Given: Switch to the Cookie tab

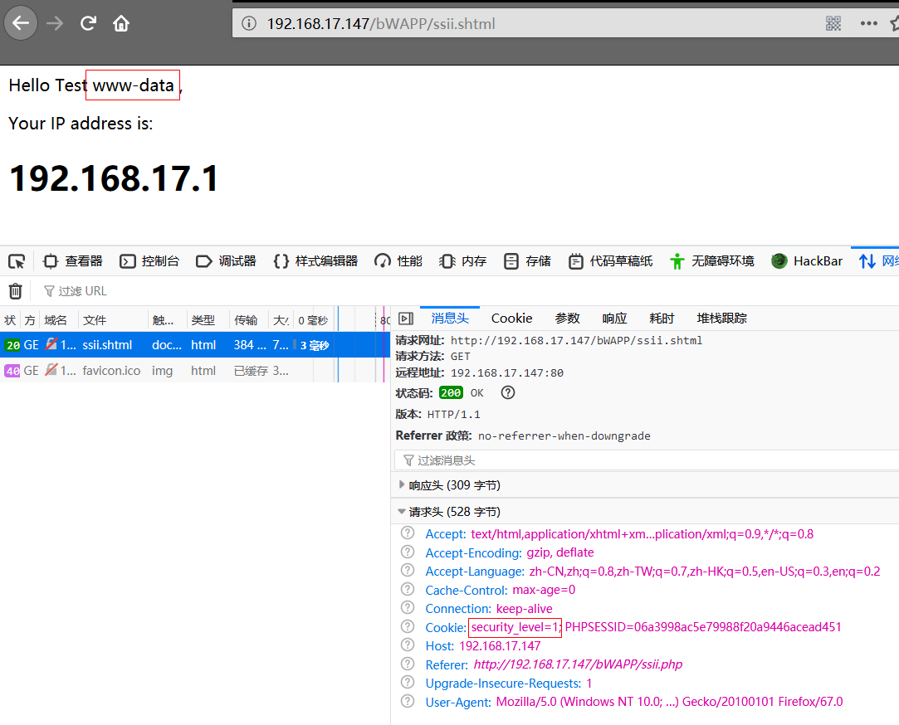Looking at the screenshot, I should point(511,319).
